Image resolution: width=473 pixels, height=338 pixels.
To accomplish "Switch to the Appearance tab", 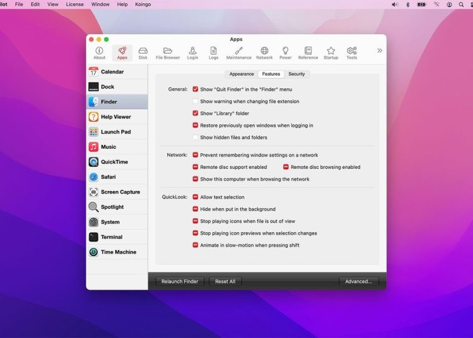I will [x=242, y=74].
